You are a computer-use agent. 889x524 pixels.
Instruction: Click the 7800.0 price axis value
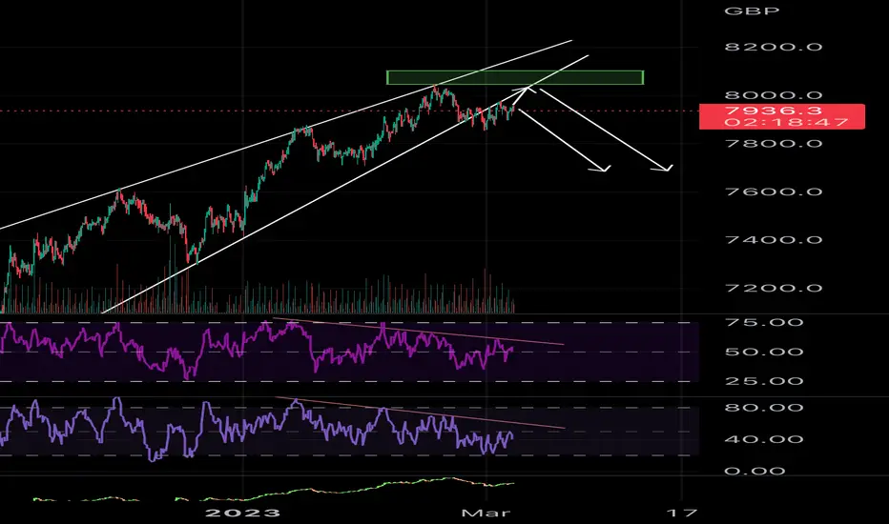(x=774, y=144)
